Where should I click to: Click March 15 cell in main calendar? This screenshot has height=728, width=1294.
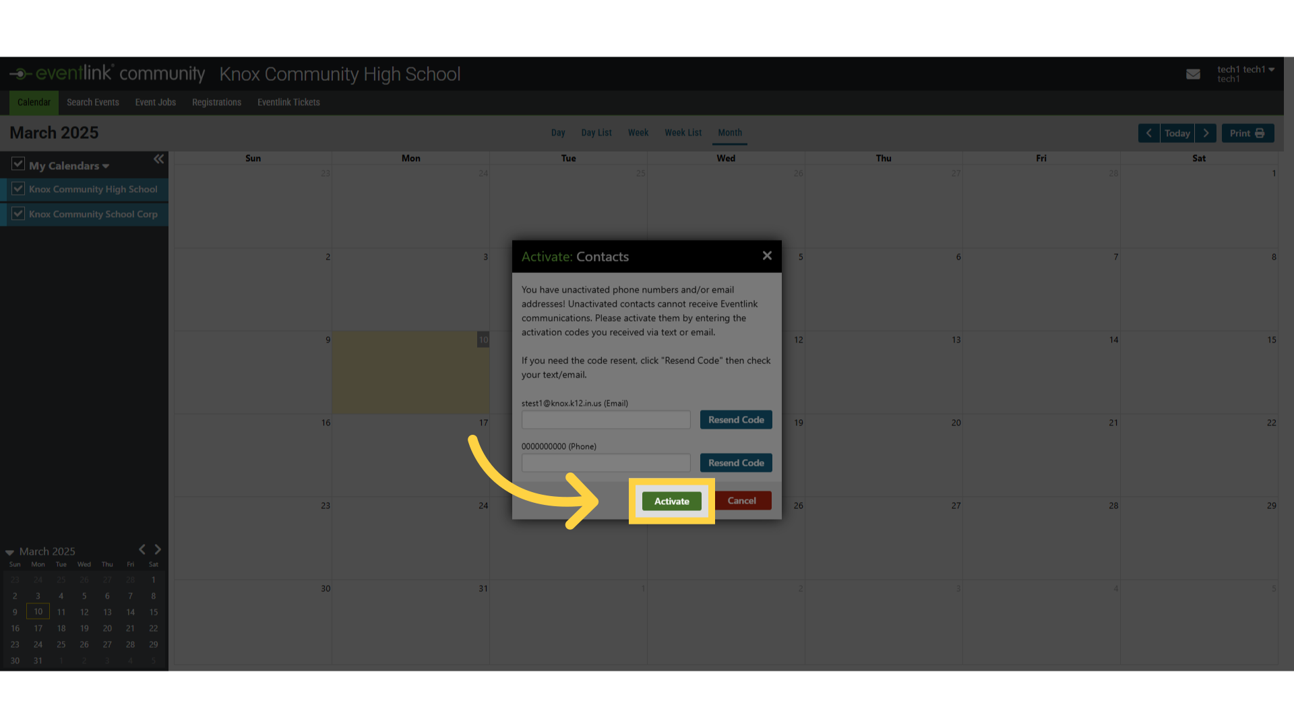pos(1199,372)
